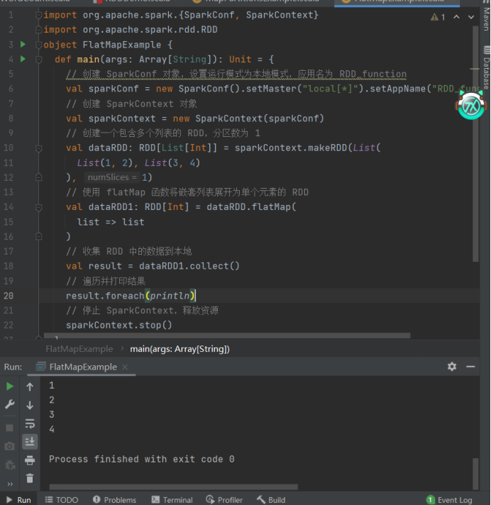This screenshot has height=505, width=491.
Task: Run the FlatMapExample object from the gutter
Action: pyautogui.click(x=23, y=44)
